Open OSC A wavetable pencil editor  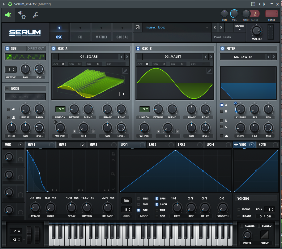(x=125, y=71)
